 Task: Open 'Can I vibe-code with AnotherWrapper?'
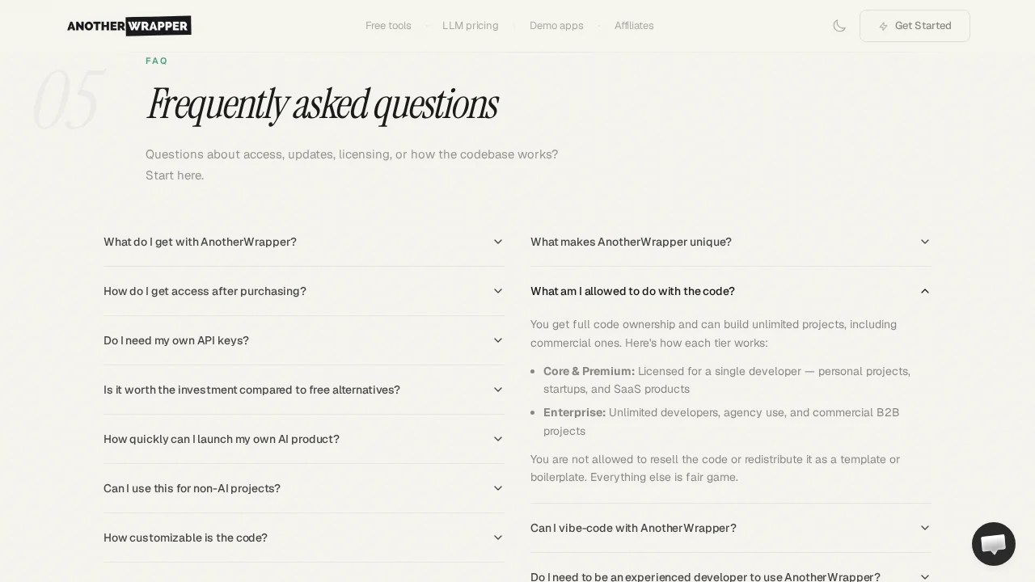(x=731, y=528)
